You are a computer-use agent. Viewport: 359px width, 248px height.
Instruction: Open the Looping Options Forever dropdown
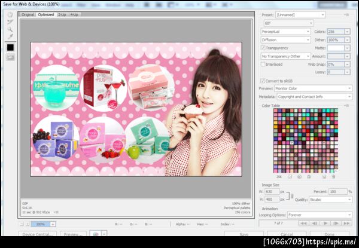320,215
